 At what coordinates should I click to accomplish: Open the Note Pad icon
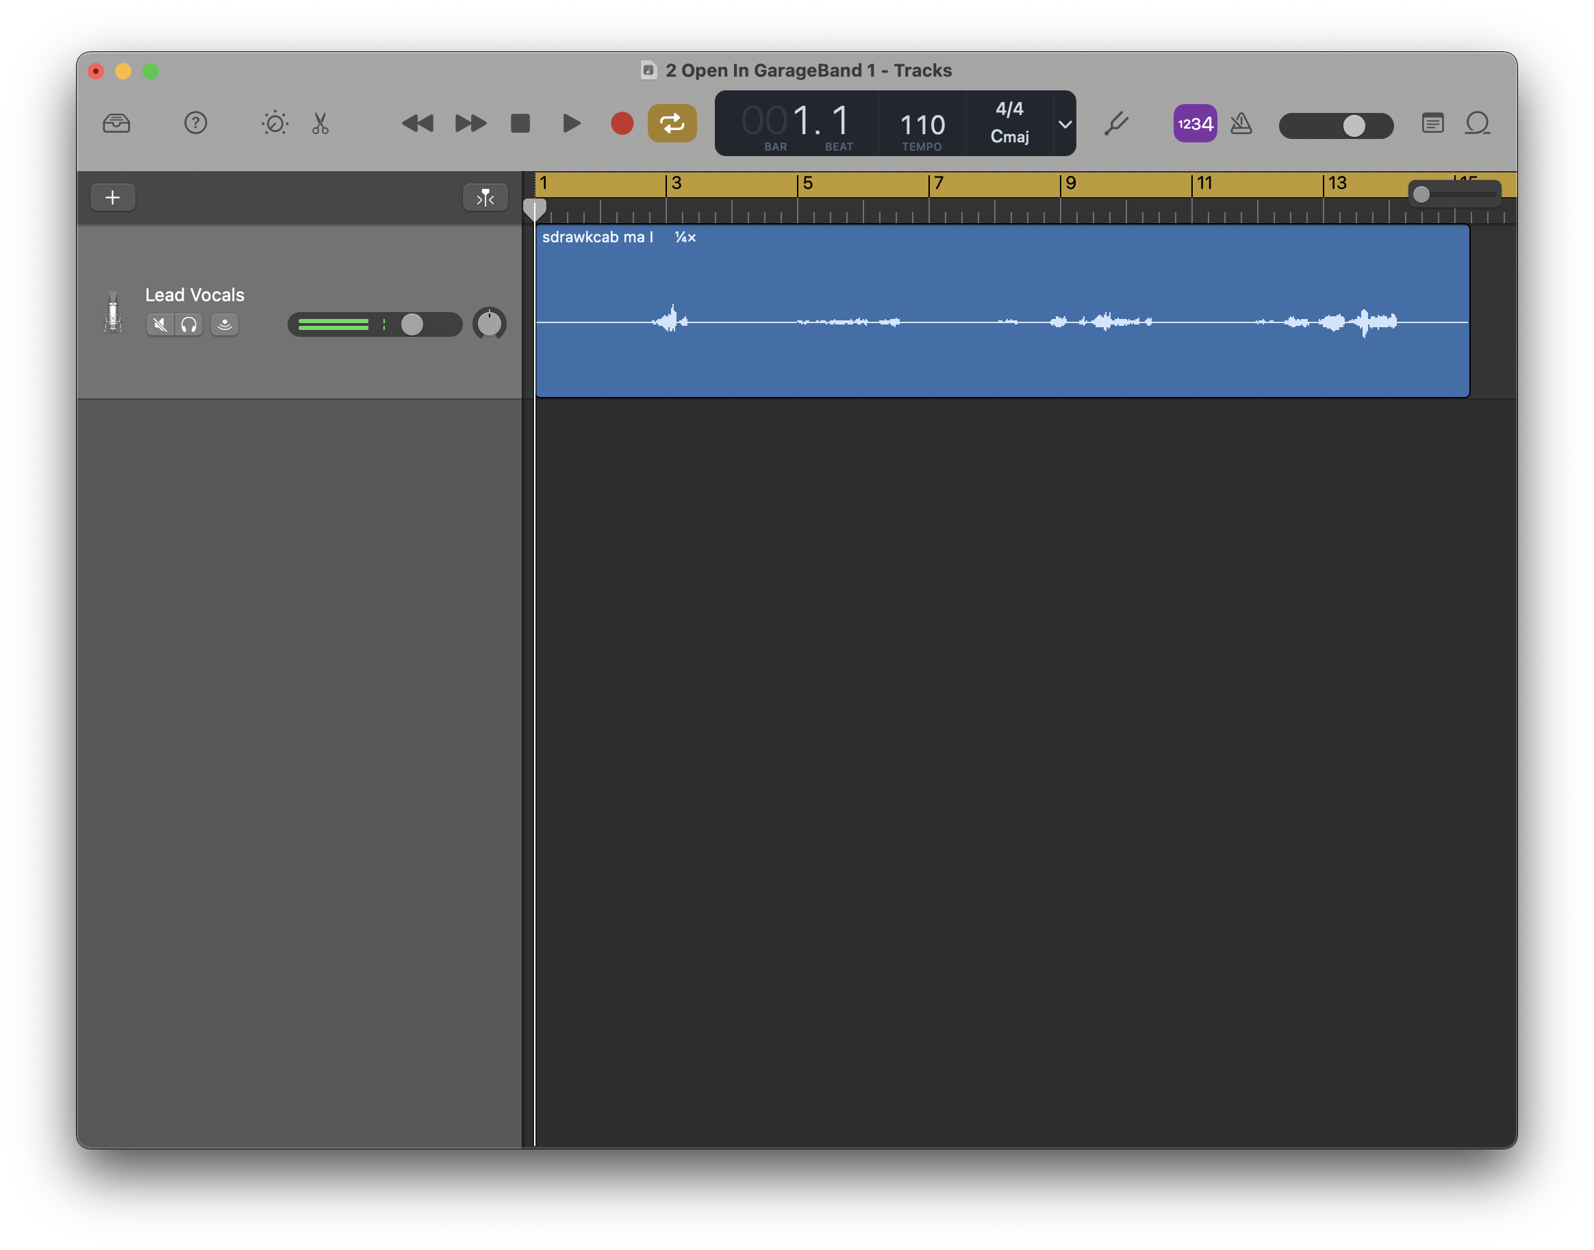click(1432, 123)
